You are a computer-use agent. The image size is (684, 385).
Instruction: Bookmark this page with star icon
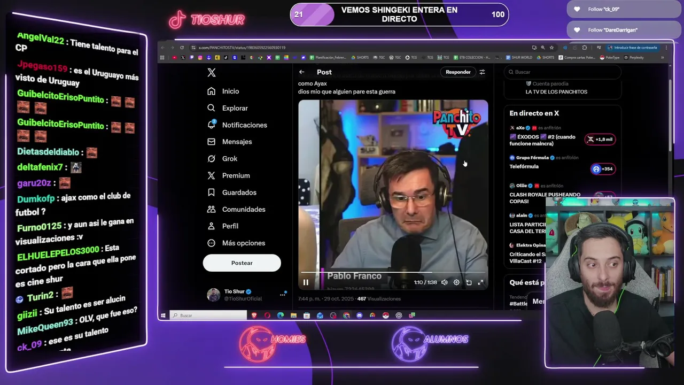[x=551, y=48]
